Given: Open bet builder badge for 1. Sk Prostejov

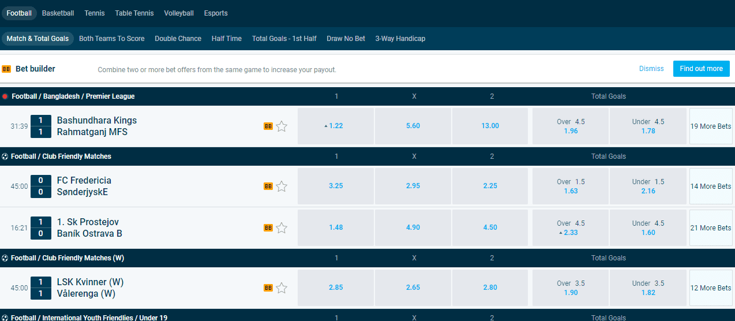Looking at the screenshot, I should (x=268, y=227).
